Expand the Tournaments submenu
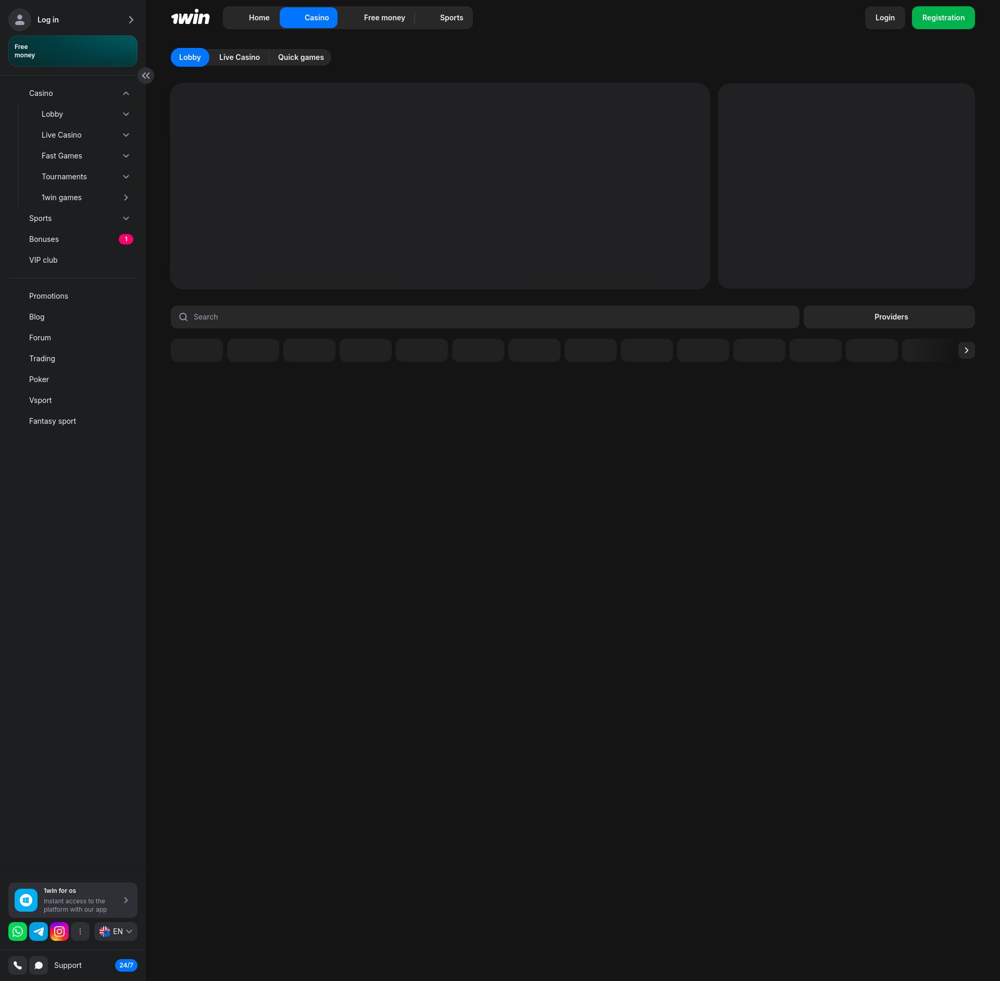This screenshot has height=981, width=1000. 126,177
